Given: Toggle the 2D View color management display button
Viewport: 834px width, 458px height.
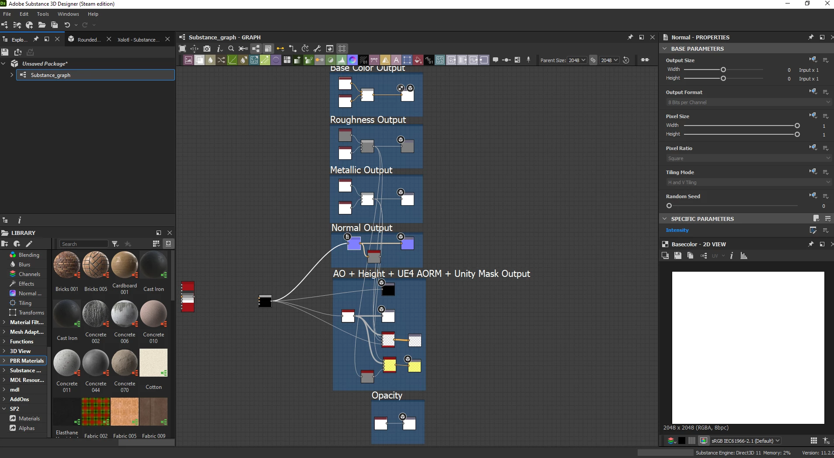Looking at the screenshot, I should click(704, 441).
